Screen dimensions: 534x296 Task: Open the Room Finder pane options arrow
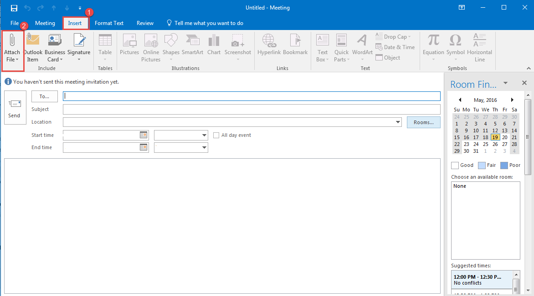(505, 83)
